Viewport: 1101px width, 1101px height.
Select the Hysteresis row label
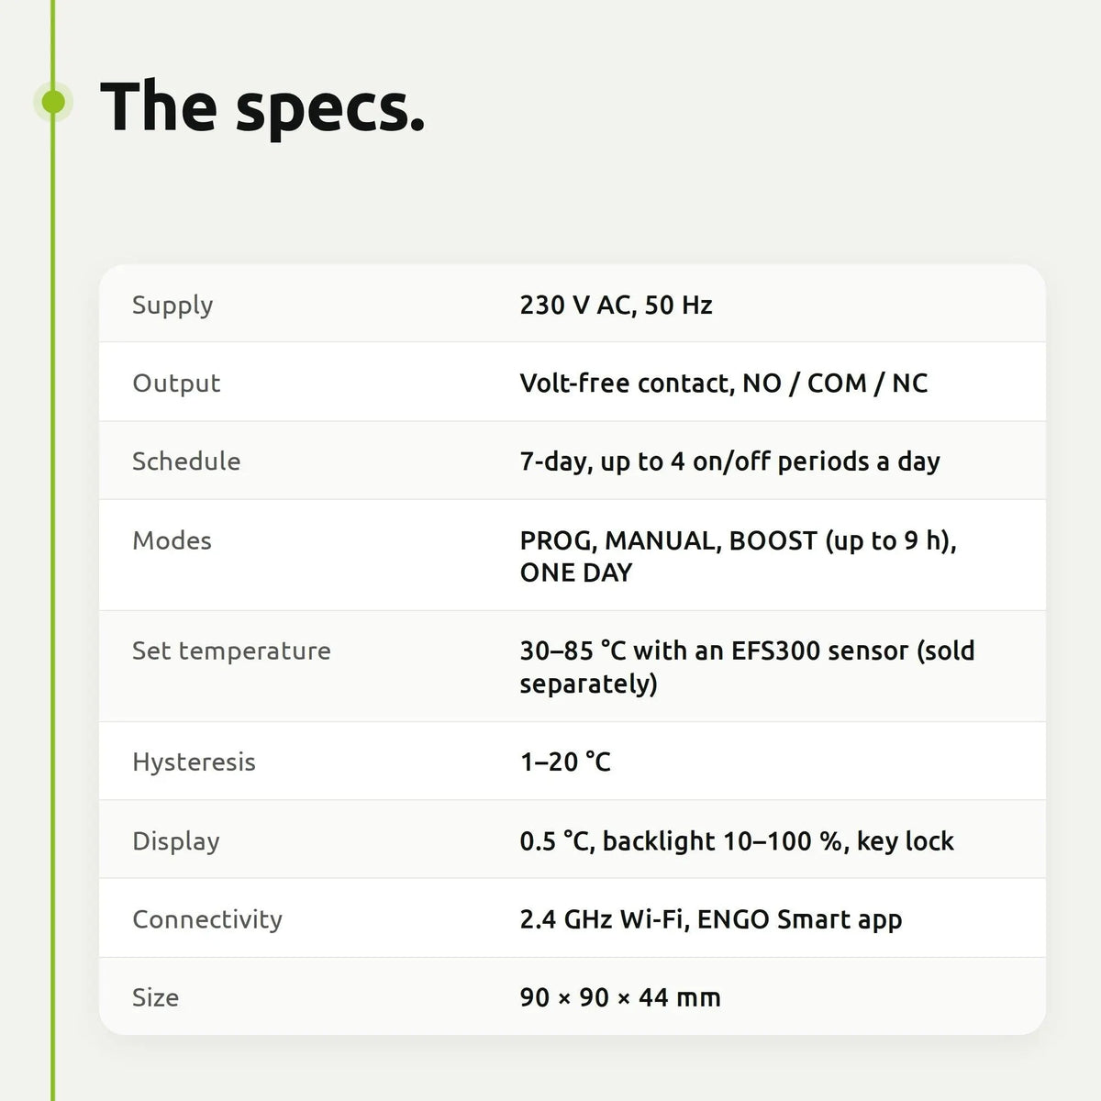[194, 762]
